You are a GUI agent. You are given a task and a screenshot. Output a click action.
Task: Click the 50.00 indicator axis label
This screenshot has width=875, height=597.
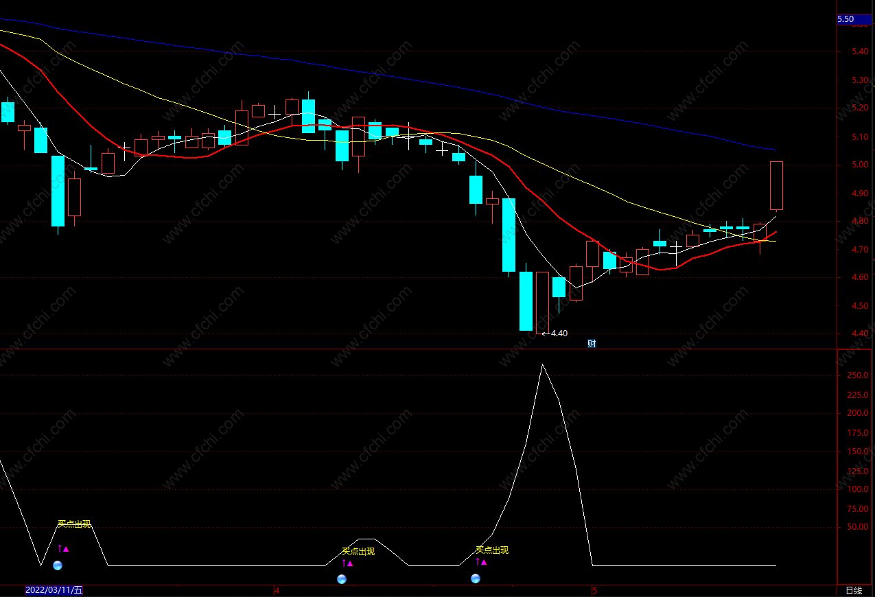tap(858, 527)
